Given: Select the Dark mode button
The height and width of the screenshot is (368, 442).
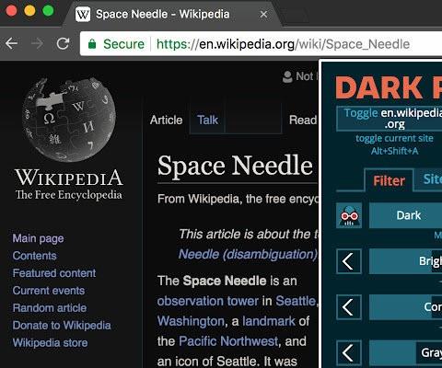Looking at the screenshot, I should point(405,215).
